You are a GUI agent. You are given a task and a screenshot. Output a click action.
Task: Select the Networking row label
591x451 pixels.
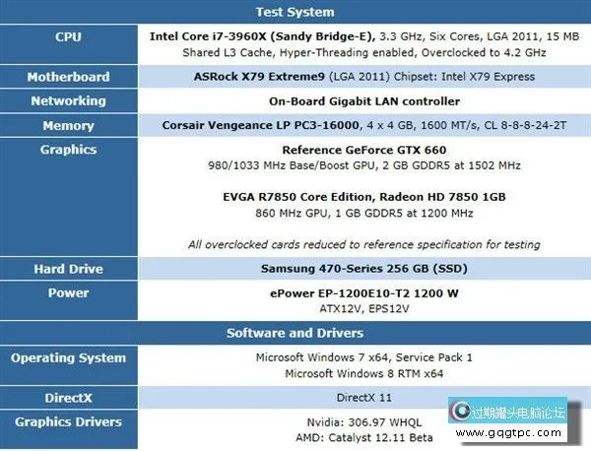tap(67, 101)
